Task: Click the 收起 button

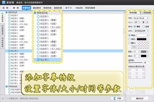Action: point(117,98)
